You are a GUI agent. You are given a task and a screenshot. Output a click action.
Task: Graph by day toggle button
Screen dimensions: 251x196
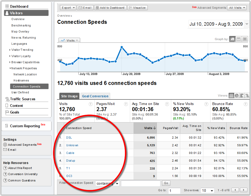[232, 39]
